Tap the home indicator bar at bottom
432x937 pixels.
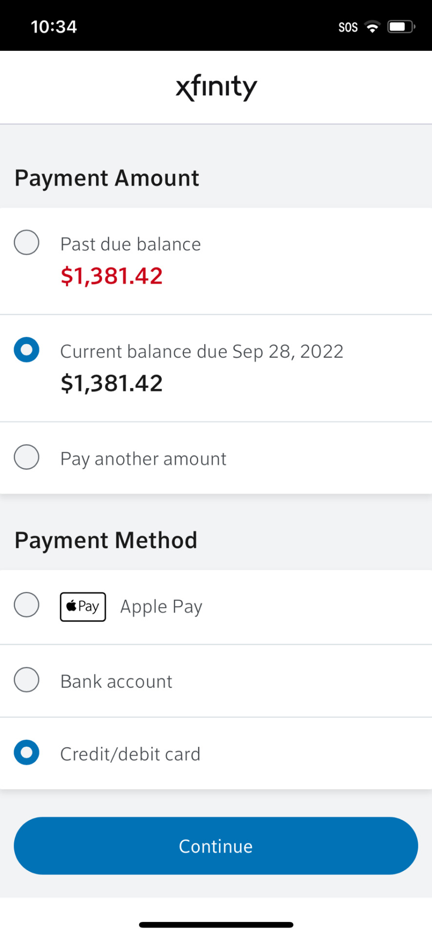[x=216, y=925]
